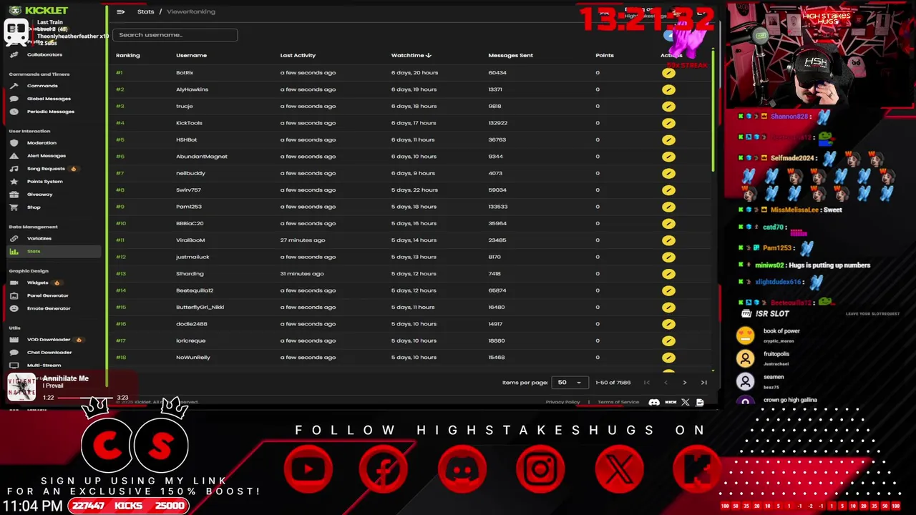Click the Variables link icon
Screen dimensions: 916x515
click(14, 238)
